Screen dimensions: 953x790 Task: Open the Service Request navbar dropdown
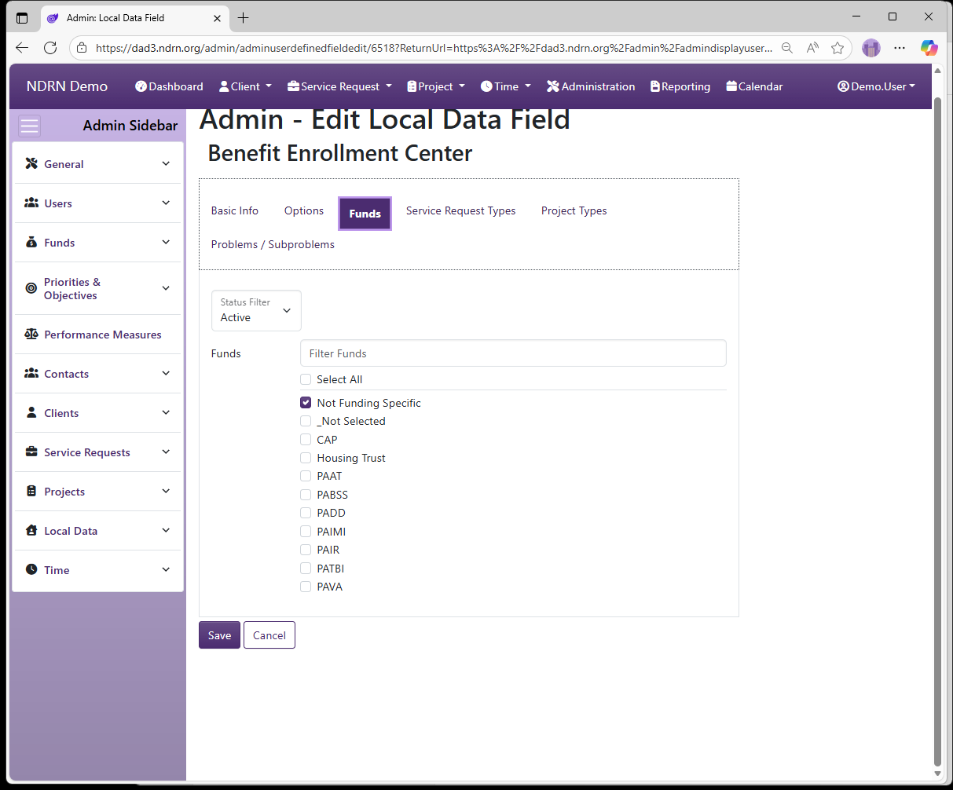pos(339,86)
